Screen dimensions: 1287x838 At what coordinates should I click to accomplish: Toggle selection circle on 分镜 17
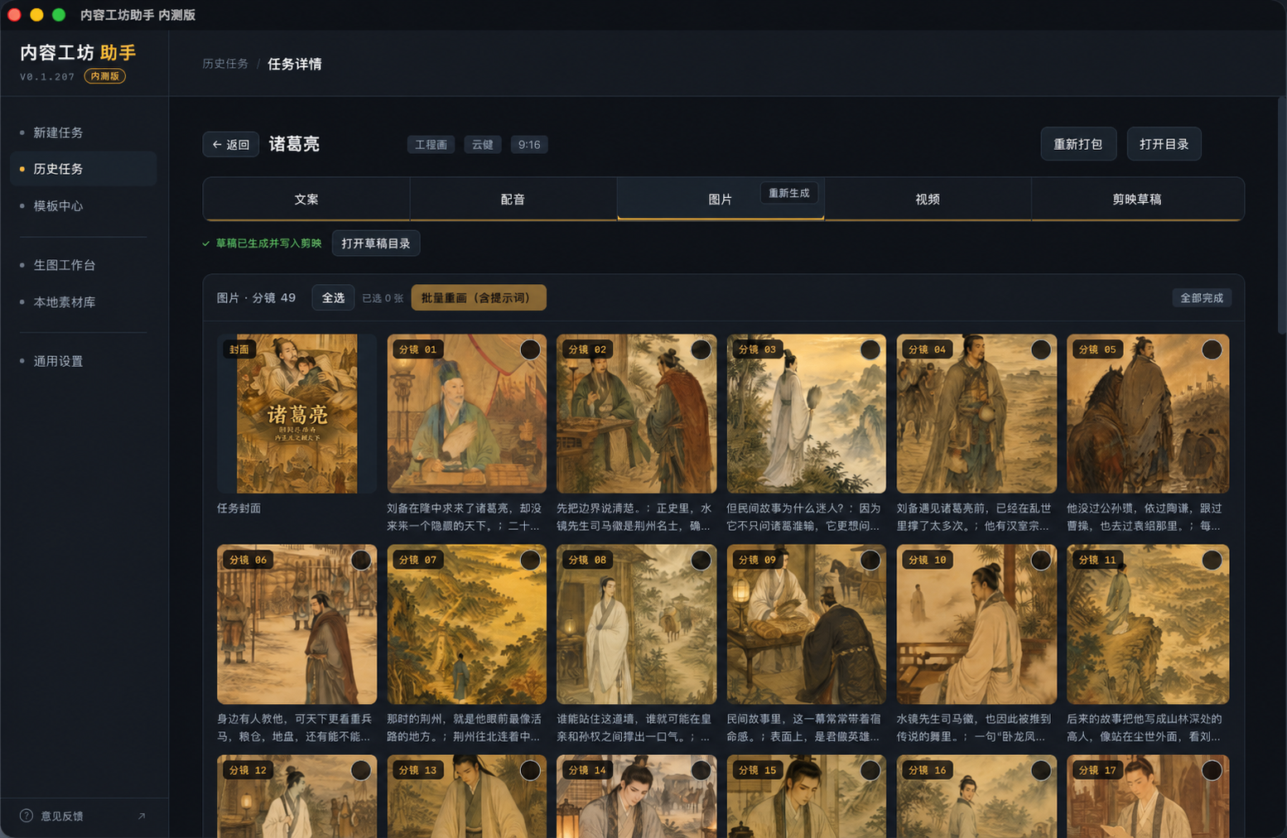(x=1212, y=770)
